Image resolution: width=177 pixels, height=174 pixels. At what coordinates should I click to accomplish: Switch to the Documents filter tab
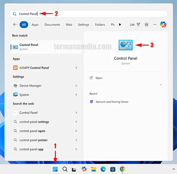[x=52, y=25]
